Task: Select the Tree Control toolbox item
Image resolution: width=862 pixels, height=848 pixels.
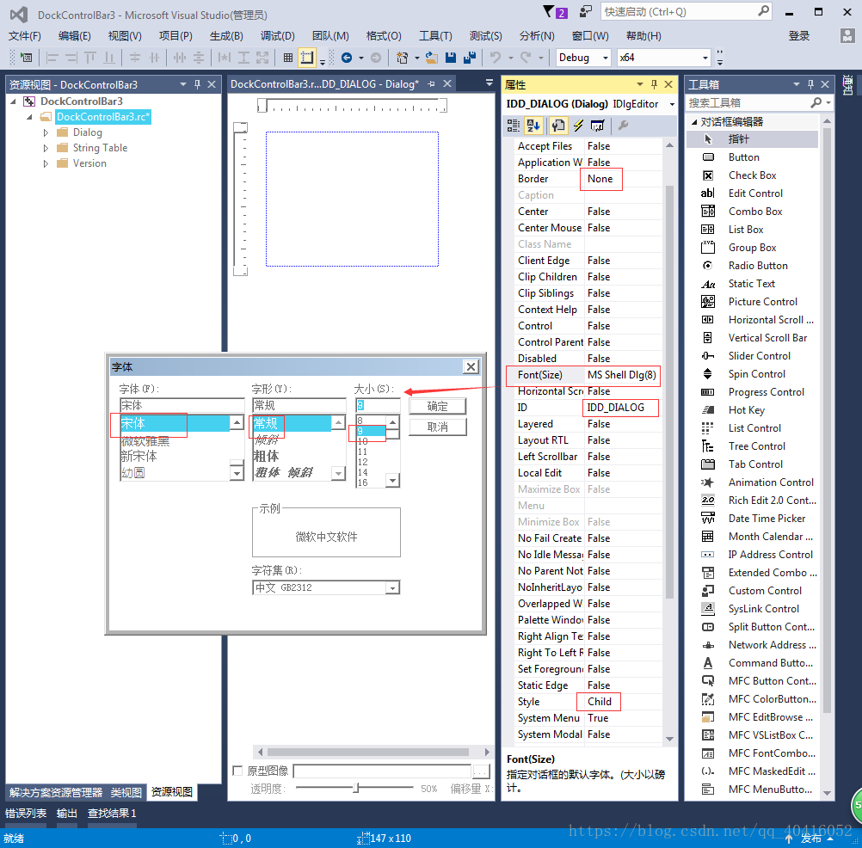Action: coord(752,446)
